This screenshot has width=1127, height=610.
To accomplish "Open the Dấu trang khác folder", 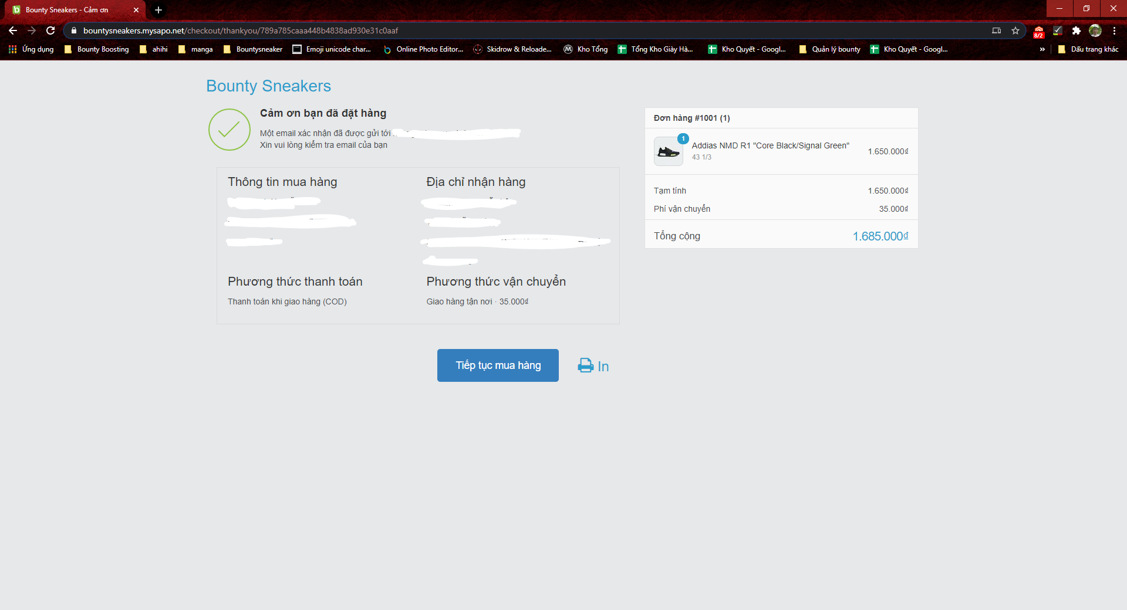I will [1088, 49].
